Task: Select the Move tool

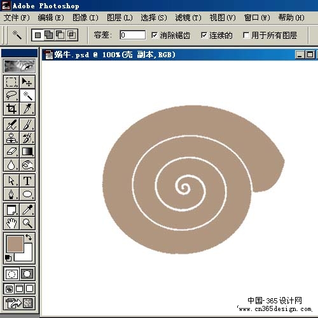Action: pyautogui.click(x=27, y=82)
